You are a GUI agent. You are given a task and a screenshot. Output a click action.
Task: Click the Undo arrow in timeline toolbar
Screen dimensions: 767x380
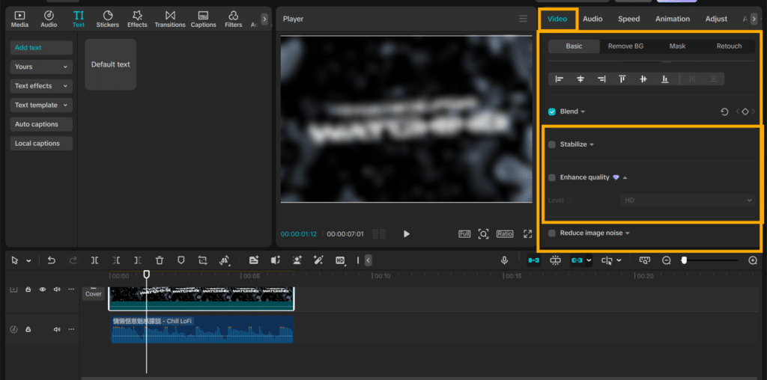(52, 261)
